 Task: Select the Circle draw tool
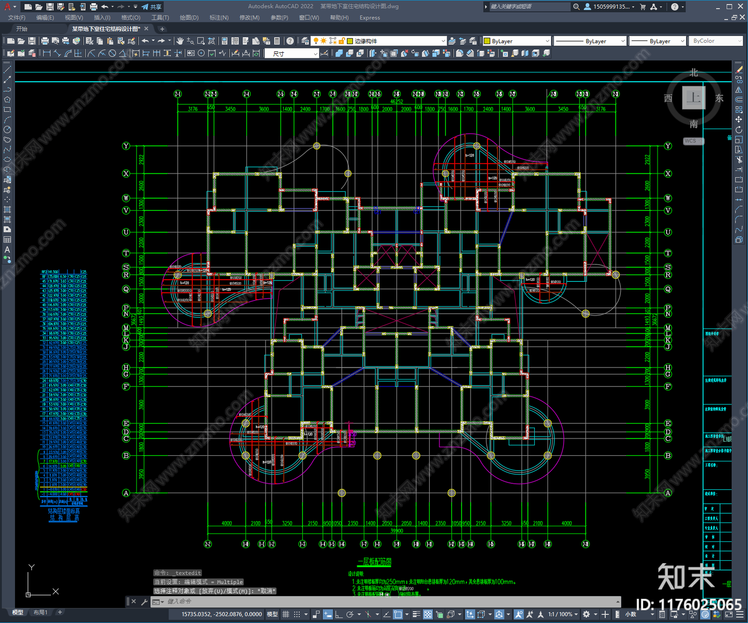click(7, 129)
